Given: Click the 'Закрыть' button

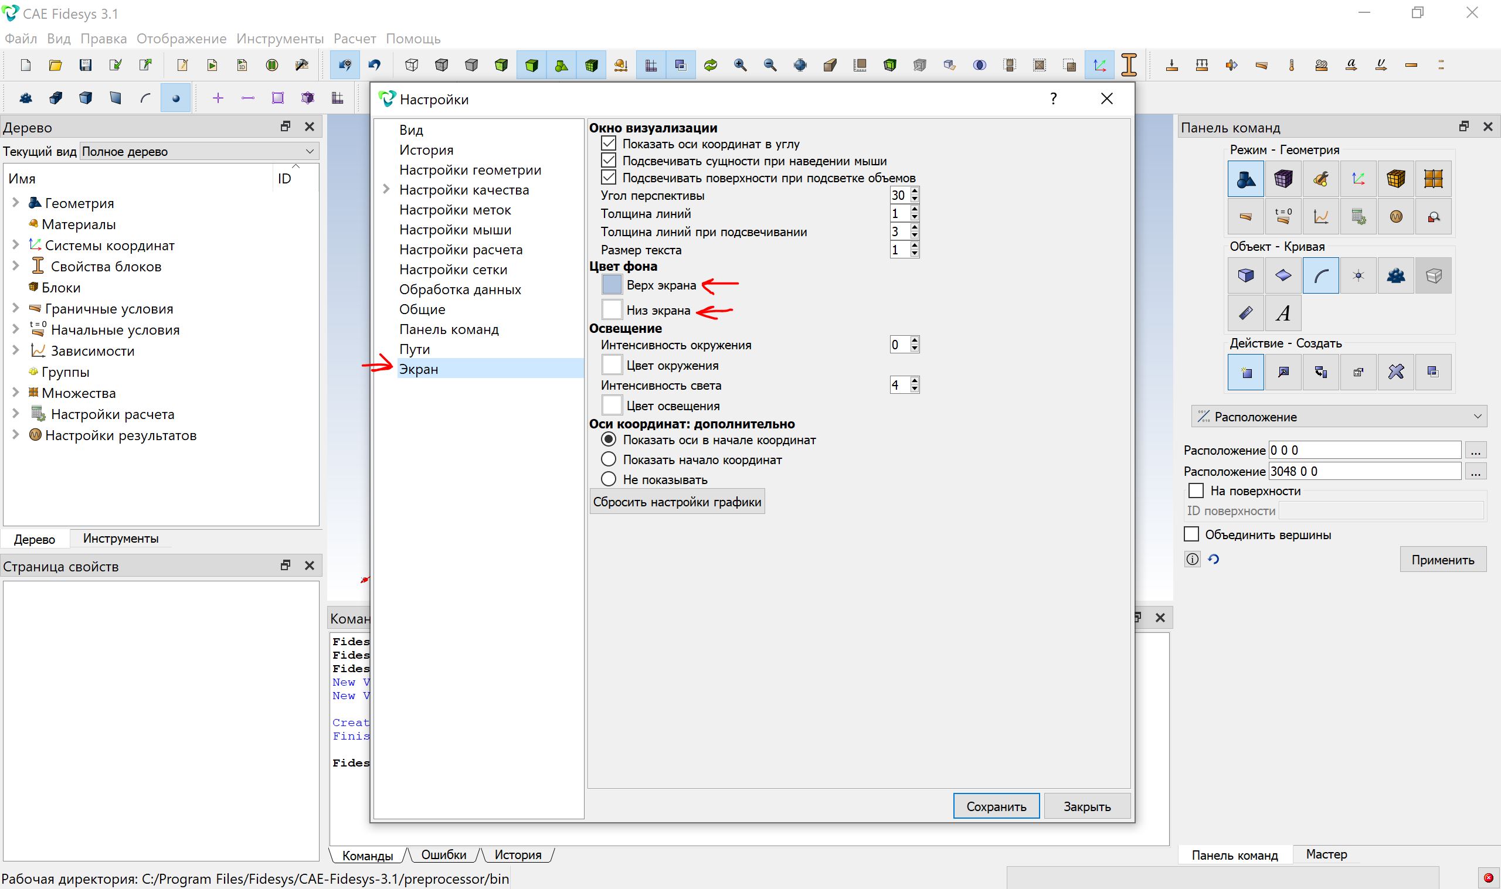Looking at the screenshot, I should click(x=1087, y=806).
